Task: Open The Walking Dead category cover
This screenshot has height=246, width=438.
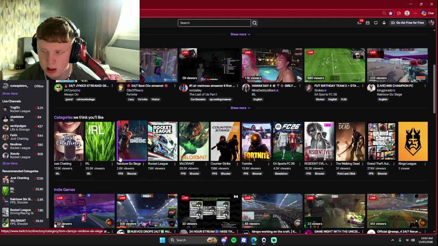Action: tap(350, 141)
